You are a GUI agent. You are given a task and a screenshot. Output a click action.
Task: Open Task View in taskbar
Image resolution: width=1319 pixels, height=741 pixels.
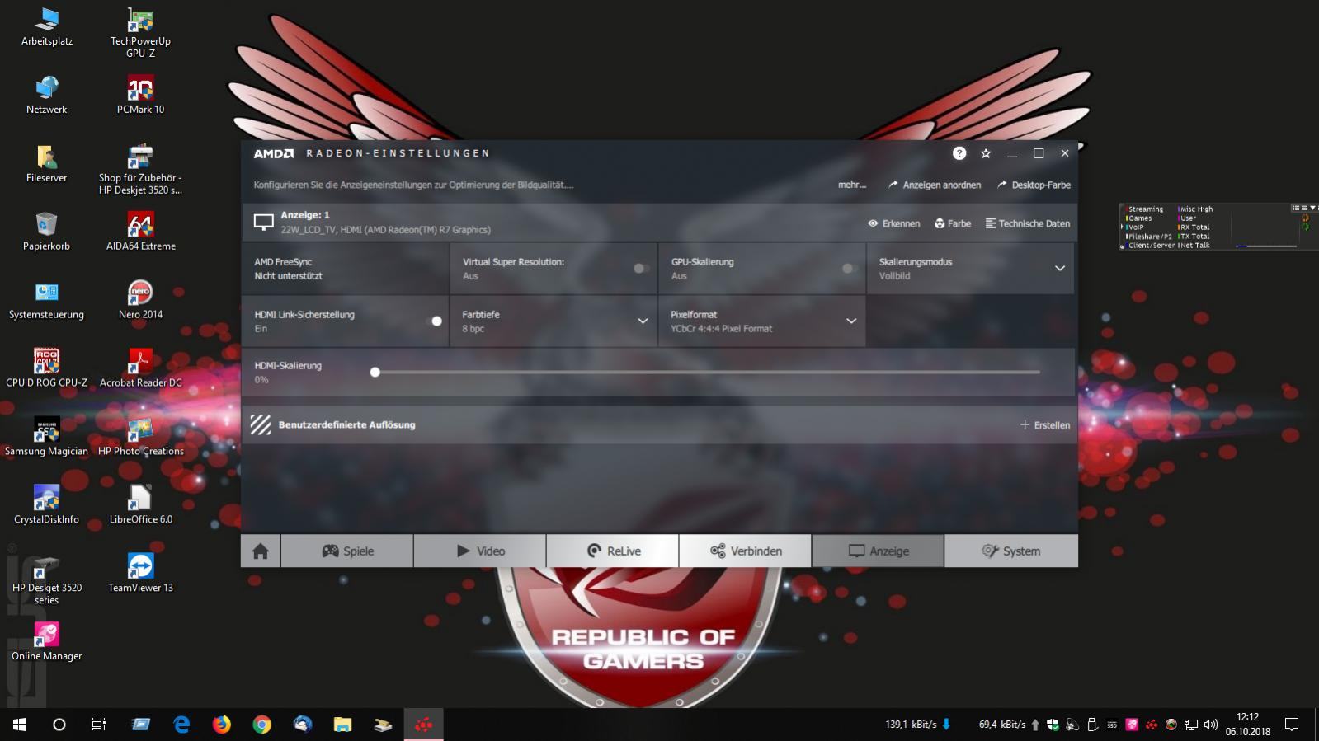pyautogui.click(x=98, y=725)
